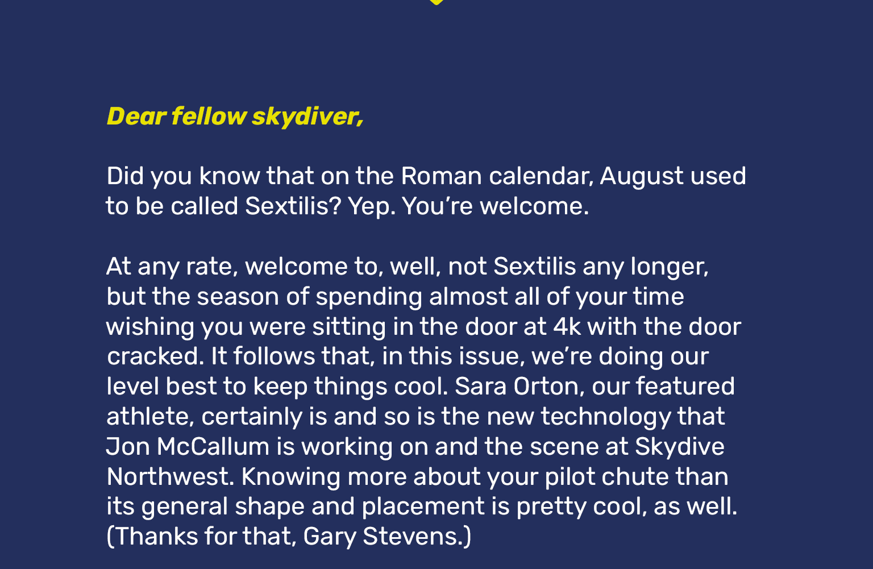Click the word "Northwest"
Viewport: 873px width, 569px height.
pyautogui.click(x=168, y=477)
